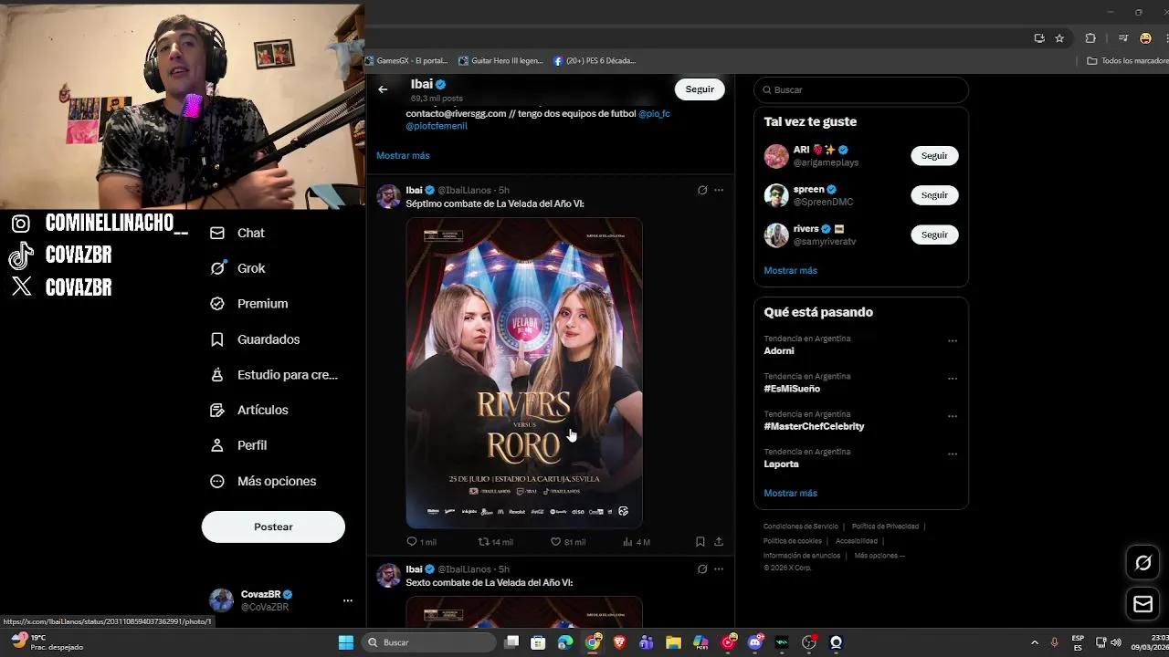This screenshot has height=657, width=1169.
Task: Open the @piofcfemenil mention link
Action: coord(437,126)
